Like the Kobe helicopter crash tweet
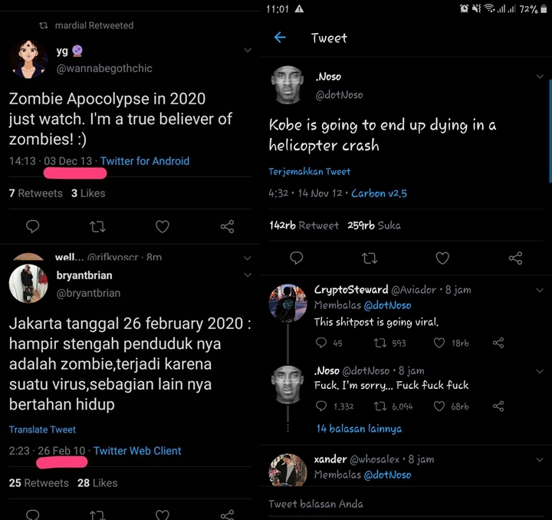 (442, 258)
